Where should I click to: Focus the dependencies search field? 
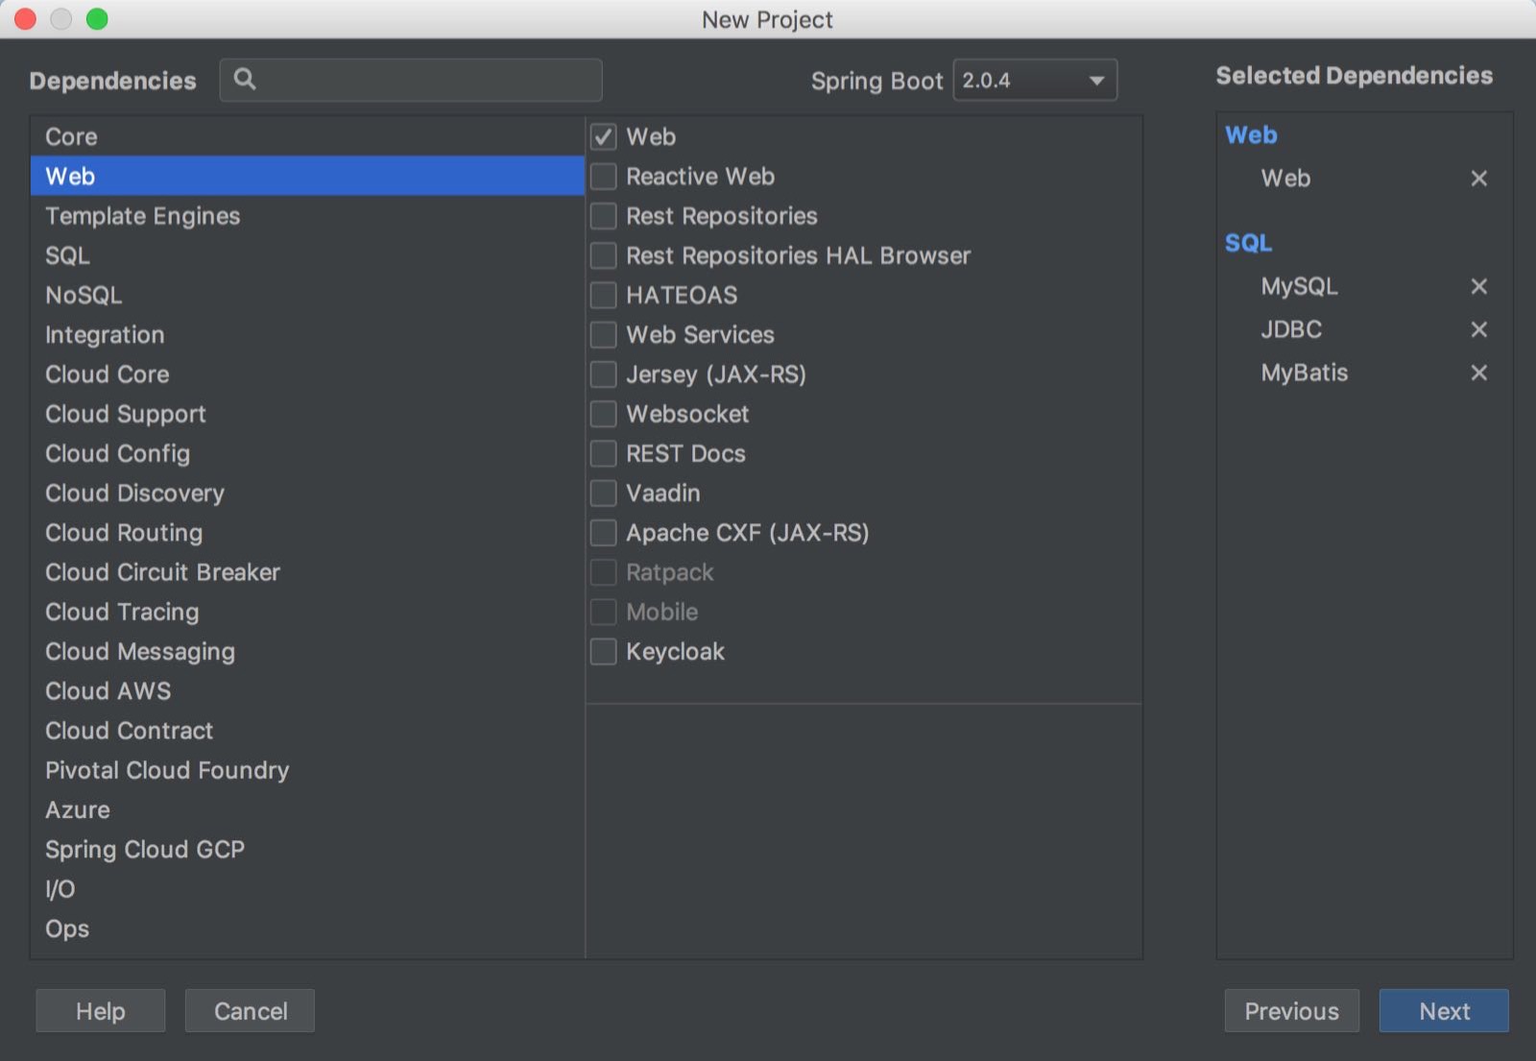pyautogui.click(x=411, y=80)
